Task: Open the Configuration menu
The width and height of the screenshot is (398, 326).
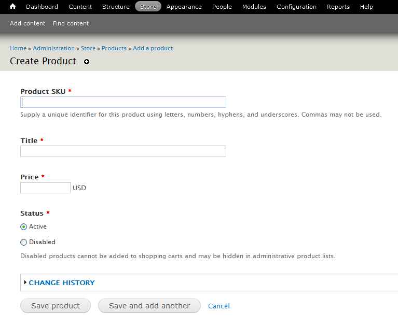Action: tap(296, 7)
